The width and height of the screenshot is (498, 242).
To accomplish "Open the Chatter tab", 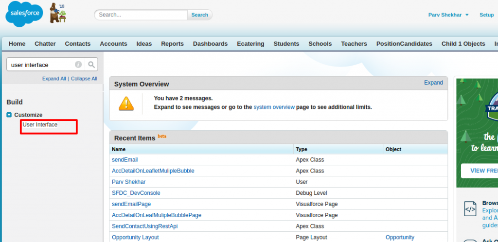I will (x=45, y=44).
